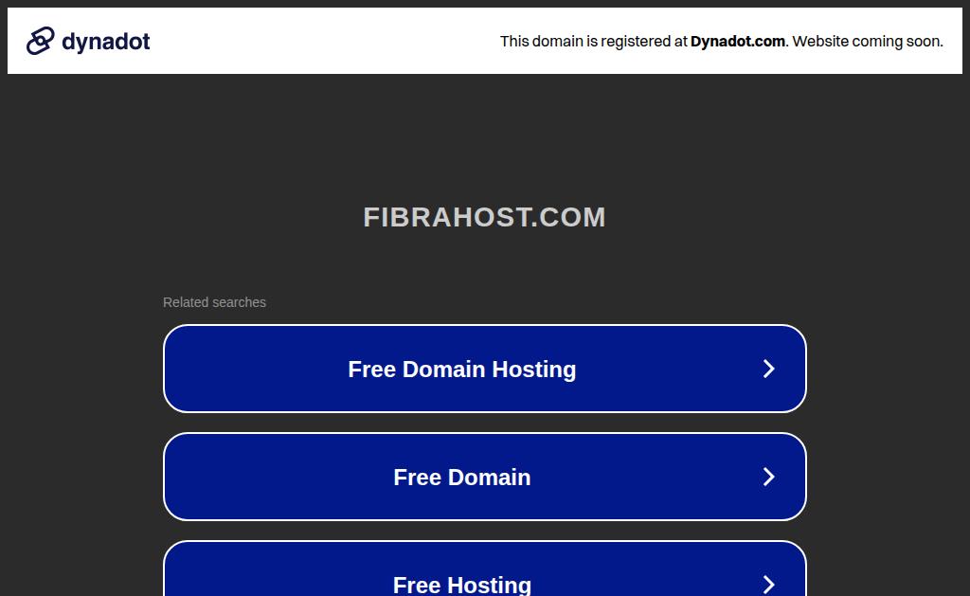The image size is (970, 596).
Task: Open the Free Domain Hosting search result
Action: click(x=485, y=369)
